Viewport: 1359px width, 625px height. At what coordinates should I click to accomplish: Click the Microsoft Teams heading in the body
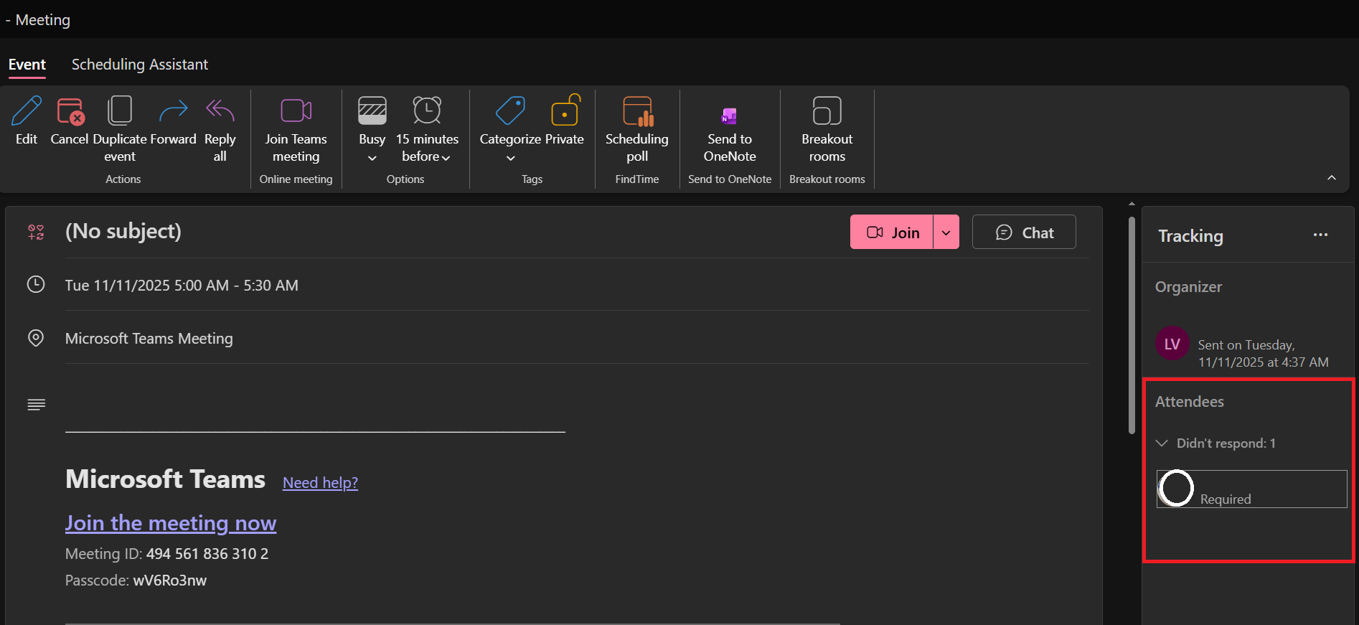pyautogui.click(x=165, y=479)
